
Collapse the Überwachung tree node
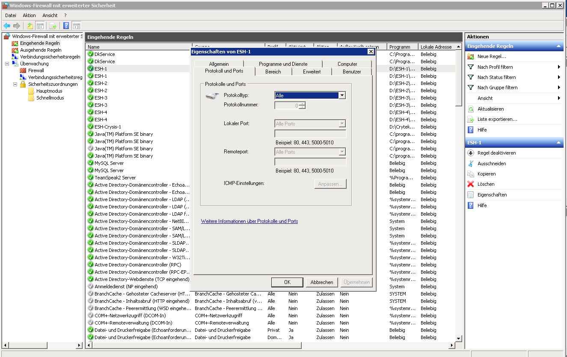tap(7, 64)
